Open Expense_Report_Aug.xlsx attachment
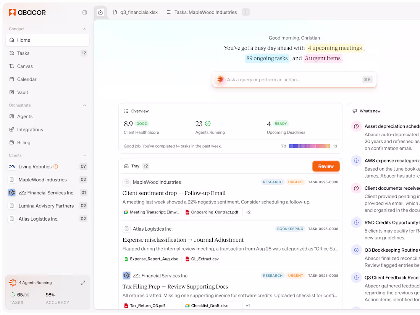The width and height of the screenshot is (420, 315). coord(152,259)
